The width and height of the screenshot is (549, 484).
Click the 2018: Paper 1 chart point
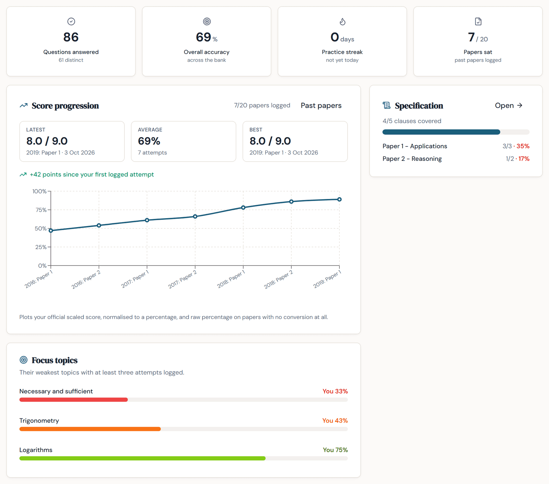point(243,208)
